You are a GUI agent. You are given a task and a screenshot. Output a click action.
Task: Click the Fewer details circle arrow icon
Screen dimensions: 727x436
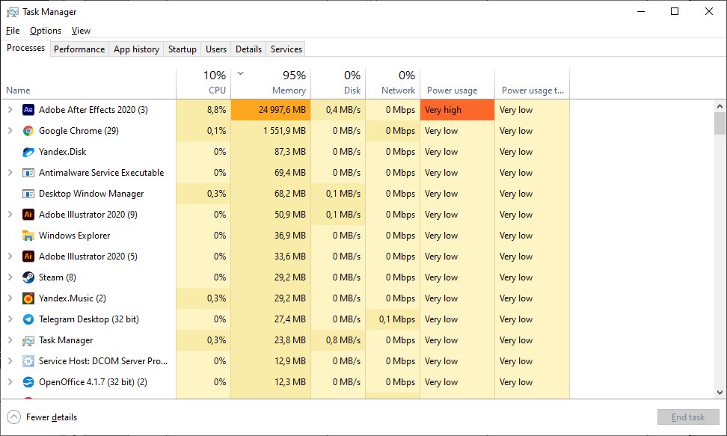pos(14,417)
